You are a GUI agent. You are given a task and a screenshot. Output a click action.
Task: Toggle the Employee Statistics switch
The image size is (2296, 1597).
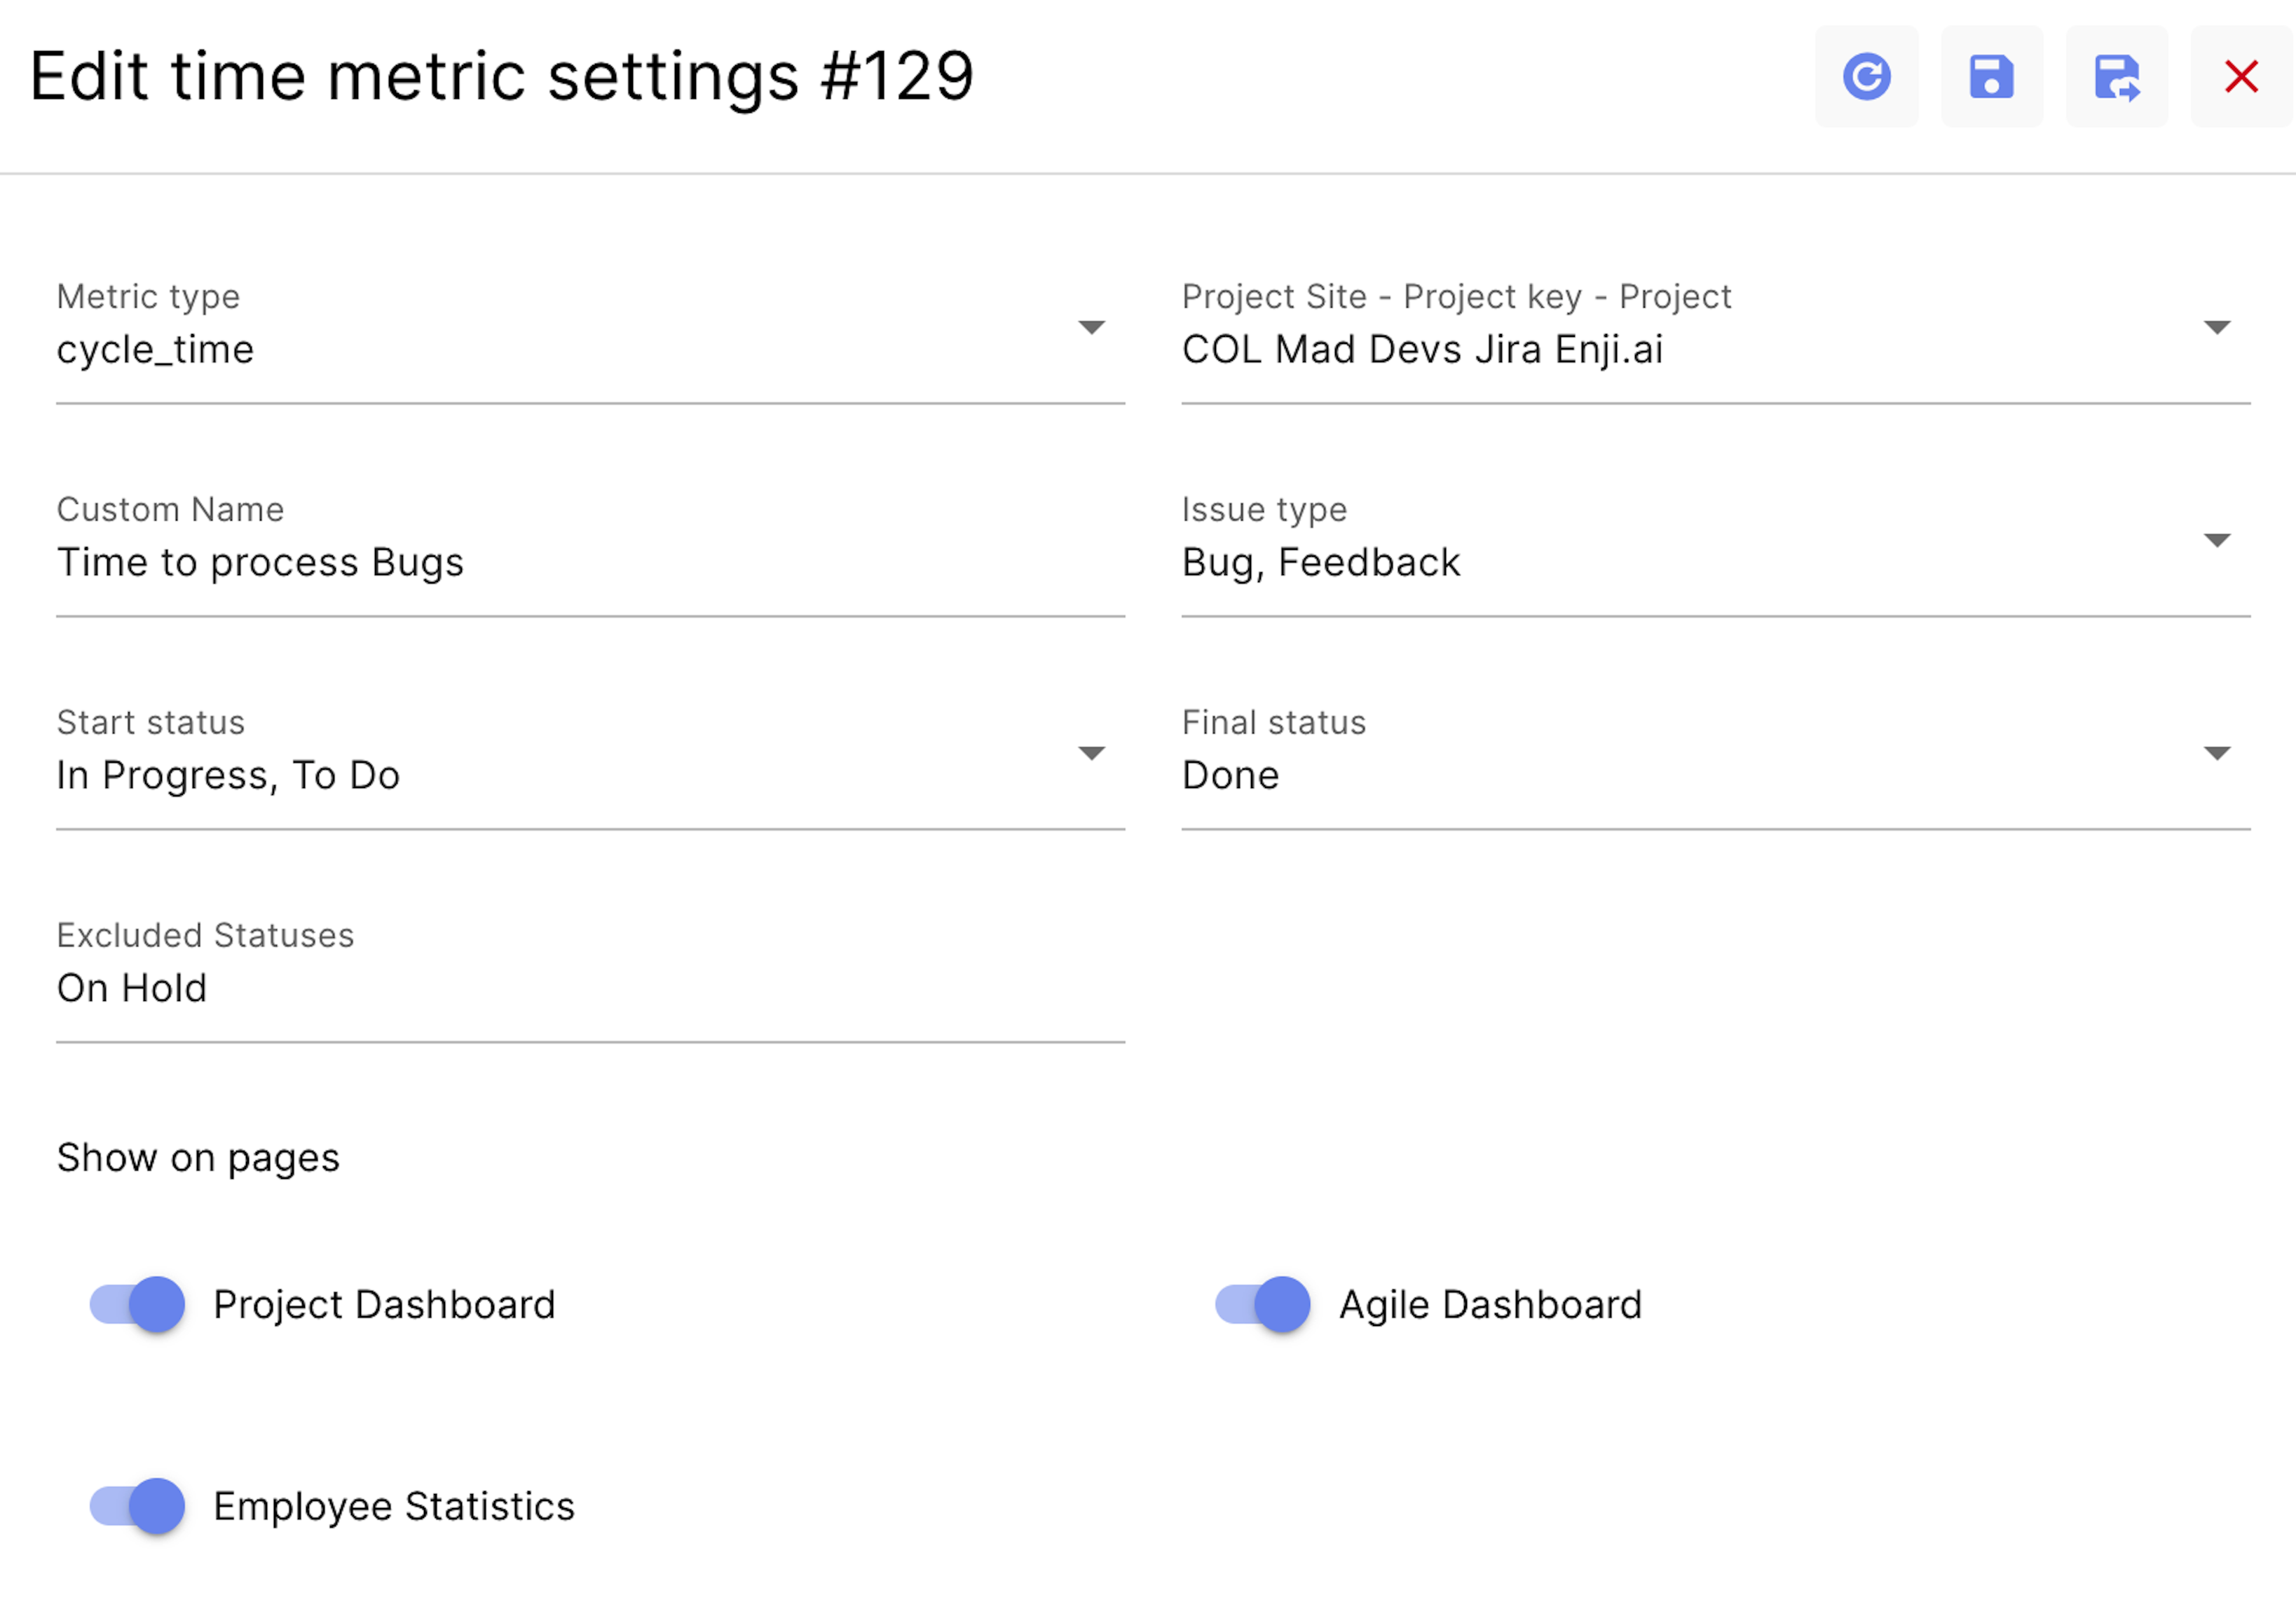pyautogui.click(x=137, y=1506)
